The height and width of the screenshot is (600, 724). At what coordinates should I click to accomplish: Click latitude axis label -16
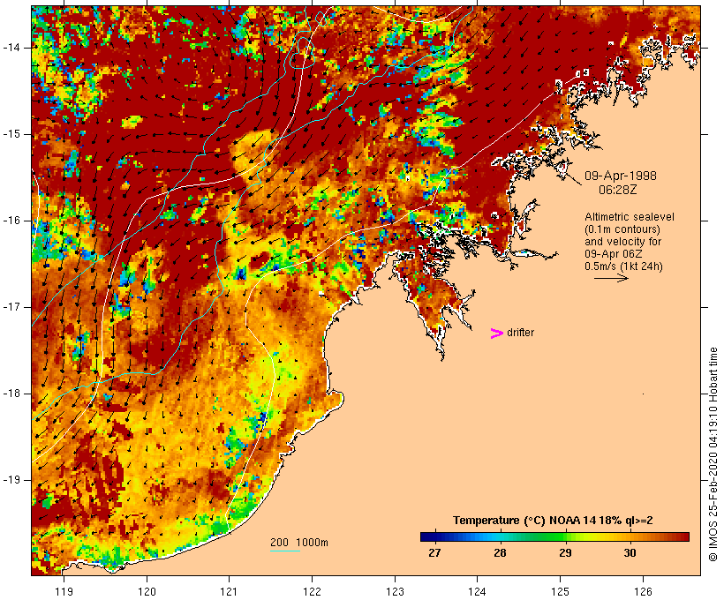tap(11, 221)
